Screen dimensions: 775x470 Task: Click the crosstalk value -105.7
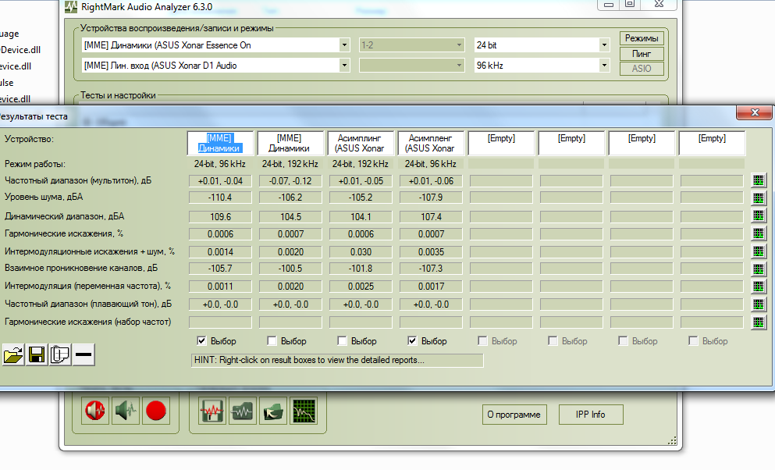[x=220, y=269]
